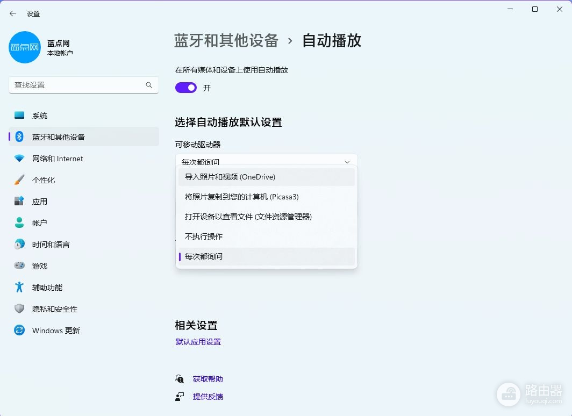Open 帐户 settings category

tap(84, 223)
